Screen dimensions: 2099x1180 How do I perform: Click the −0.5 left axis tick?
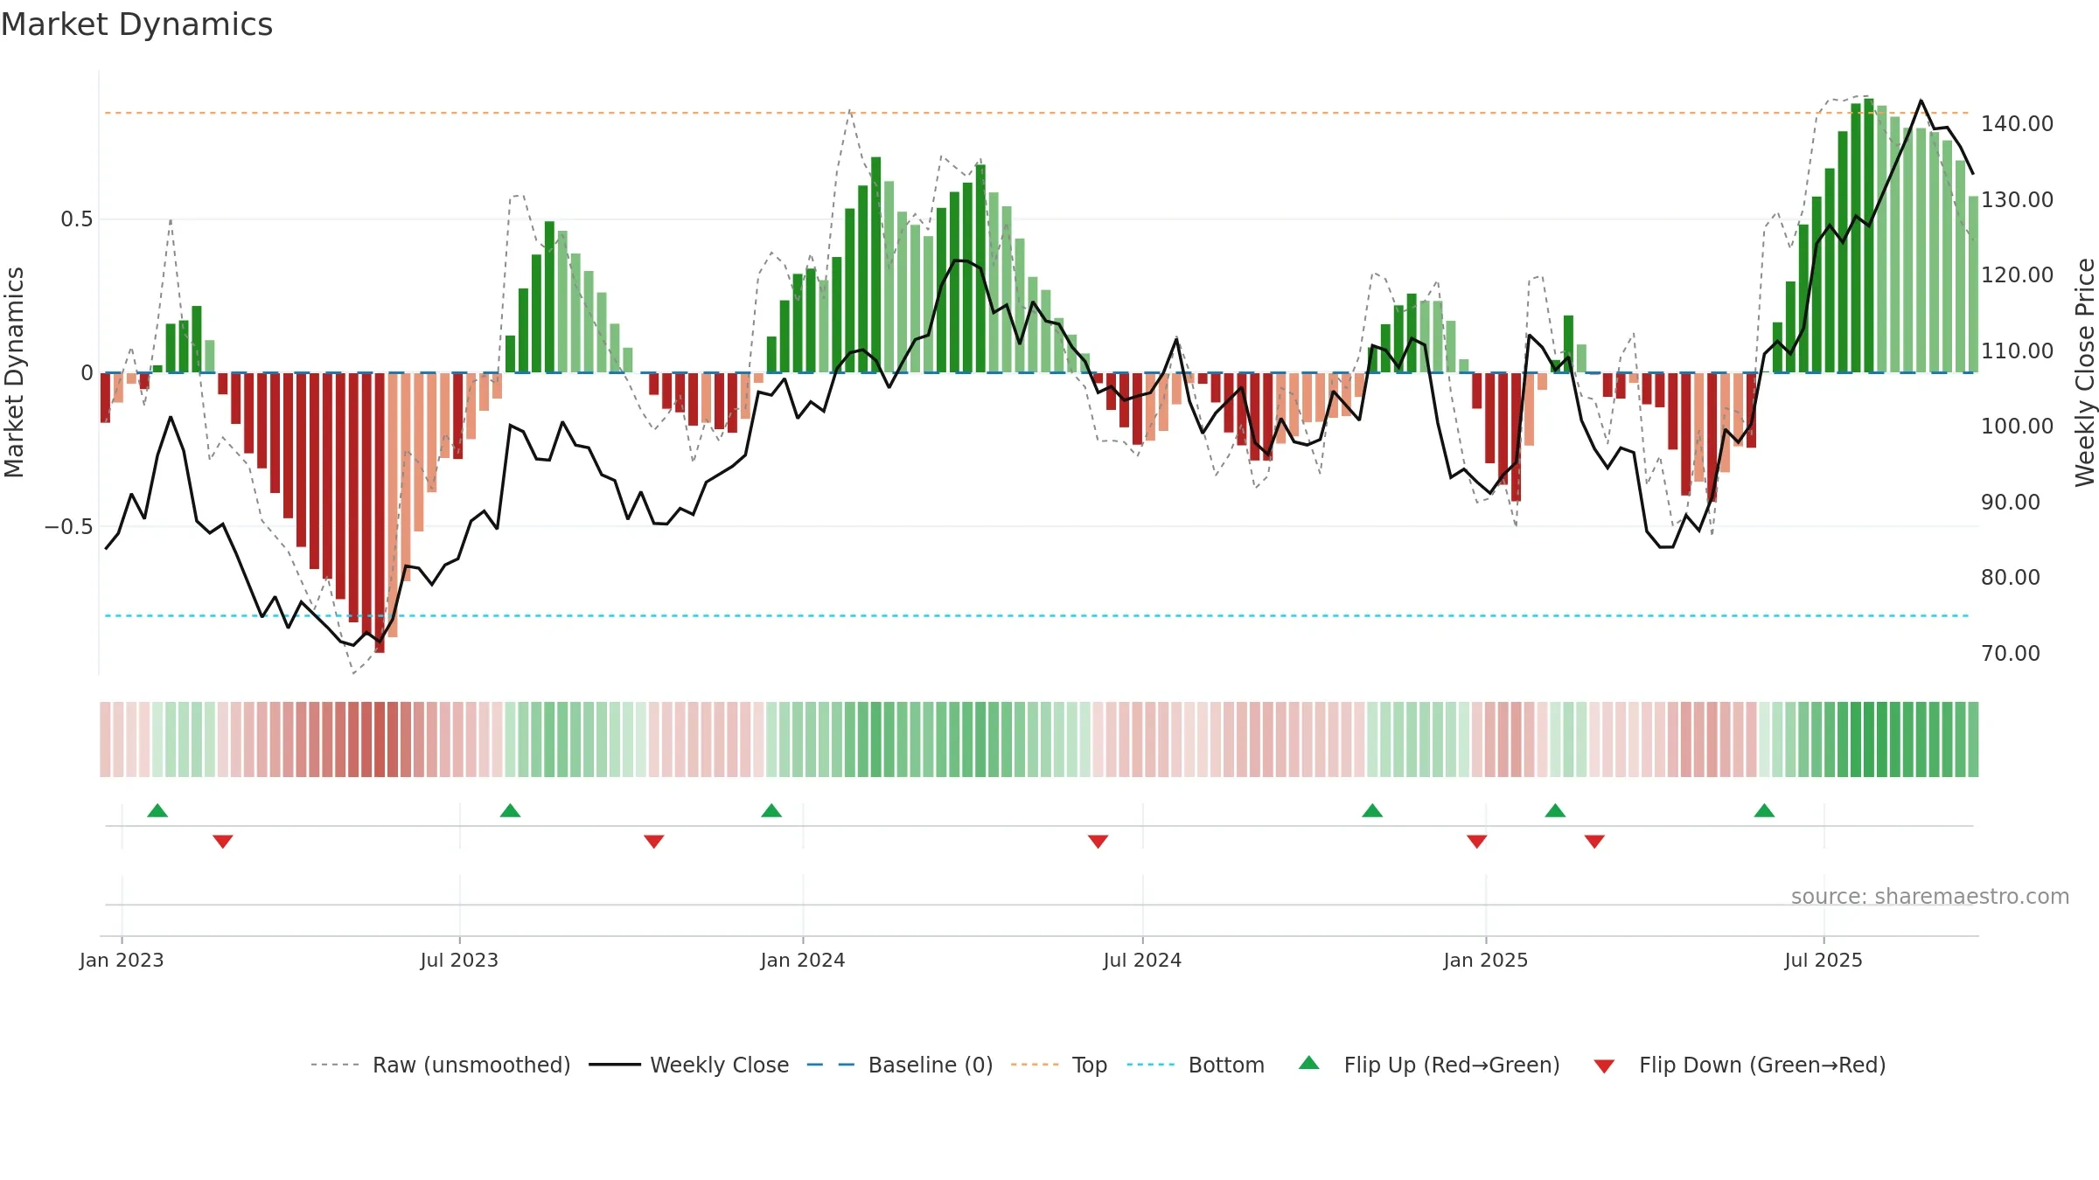[69, 526]
